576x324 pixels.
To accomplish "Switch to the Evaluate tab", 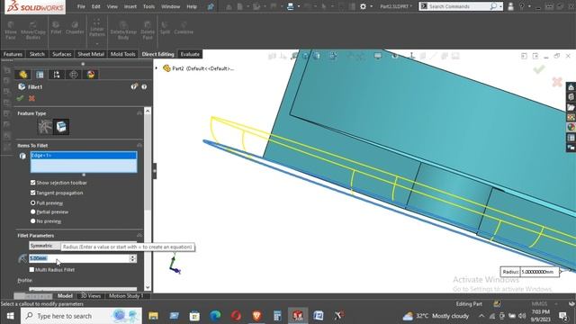I will point(190,54).
